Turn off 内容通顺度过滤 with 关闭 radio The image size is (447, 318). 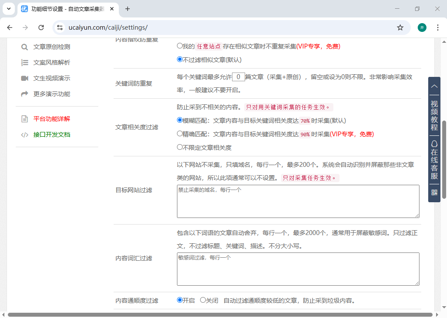(x=203, y=300)
